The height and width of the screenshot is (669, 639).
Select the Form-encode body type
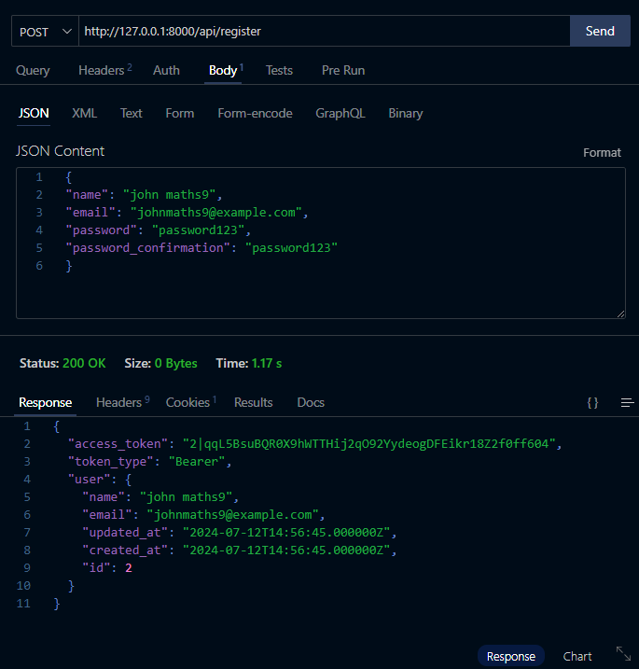[x=255, y=113]
